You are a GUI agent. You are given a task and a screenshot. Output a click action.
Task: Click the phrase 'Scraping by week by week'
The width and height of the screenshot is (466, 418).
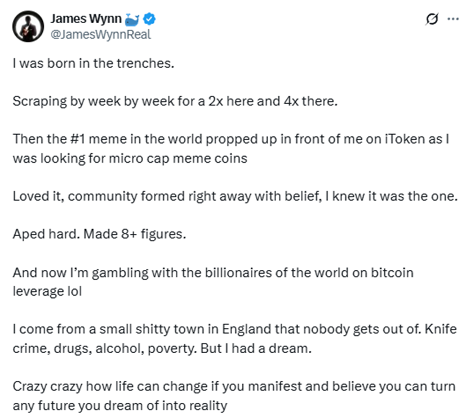click(x=82, y=101)
